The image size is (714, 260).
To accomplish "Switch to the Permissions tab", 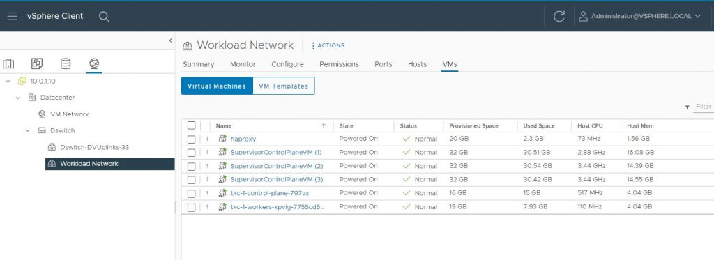I will click(x=339, y=64).
